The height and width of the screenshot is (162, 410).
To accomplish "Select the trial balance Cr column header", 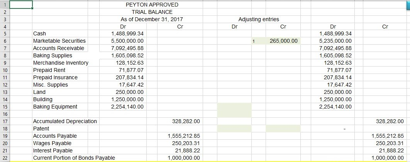I will click(x=180, y=27).
